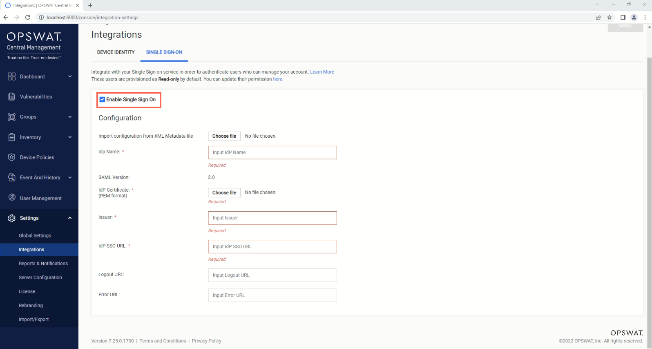Click the tab search chevron in title bar
The width and height of the screenshot is (652, 349).
[x=598, y=4]
